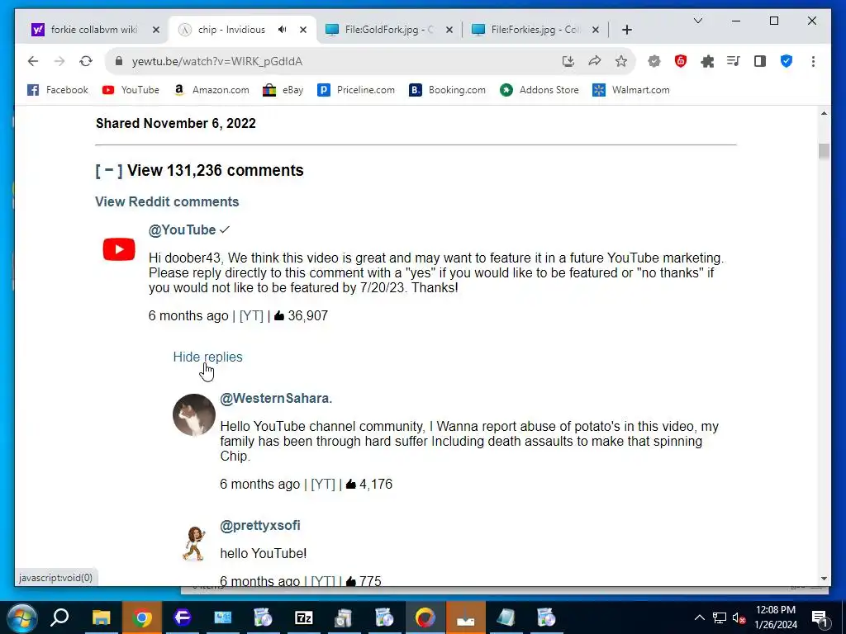The width and height of the screenshot is (846, 634).
Task: Click the YouTube logo avatar
Action: pos(119,249)
